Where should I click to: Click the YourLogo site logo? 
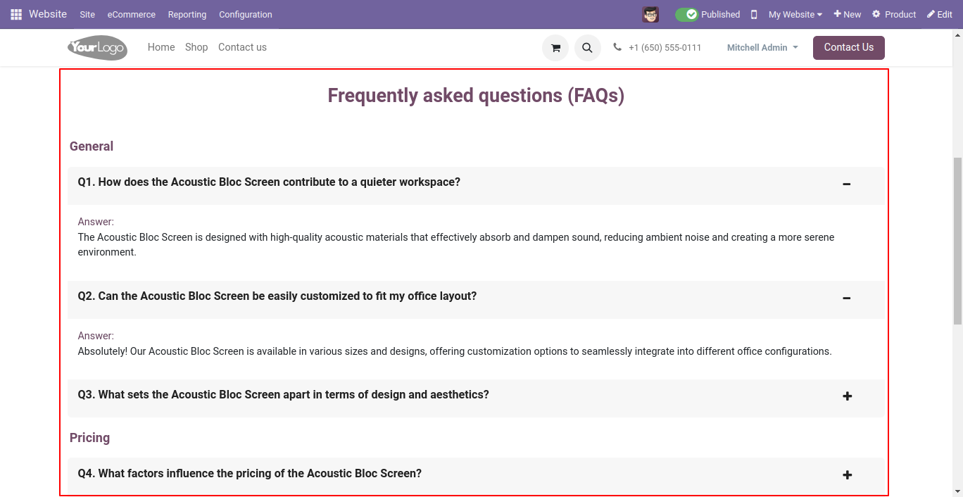(97, 48)
